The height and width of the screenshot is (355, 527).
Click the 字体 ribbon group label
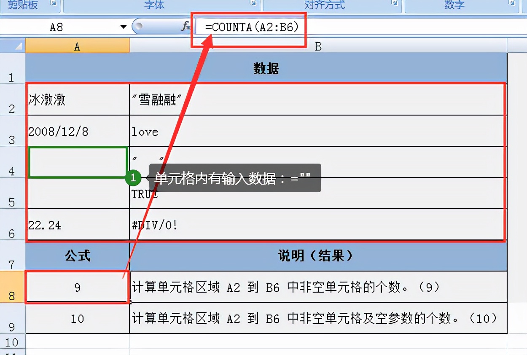(x=154, y=5)
